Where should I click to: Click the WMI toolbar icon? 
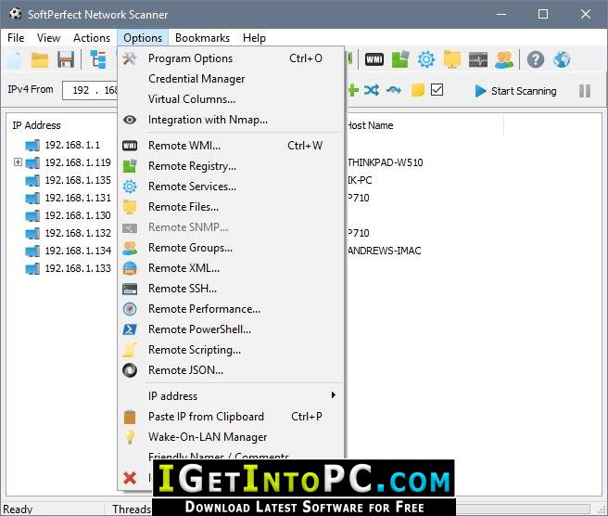click(x=374, y=59)
